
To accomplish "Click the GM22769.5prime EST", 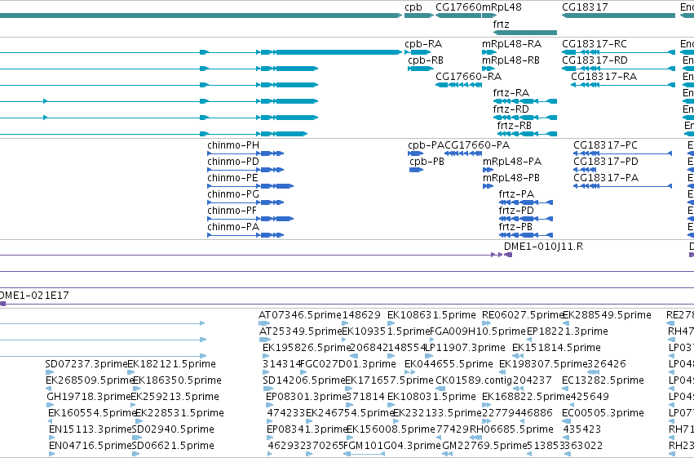I will tap(447, 454).
